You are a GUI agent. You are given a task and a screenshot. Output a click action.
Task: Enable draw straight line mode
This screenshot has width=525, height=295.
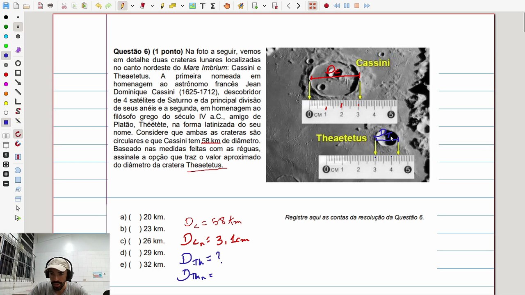point(18,92)
